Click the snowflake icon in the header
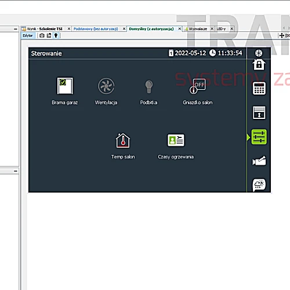290x290 pixels. pos(259,53)
